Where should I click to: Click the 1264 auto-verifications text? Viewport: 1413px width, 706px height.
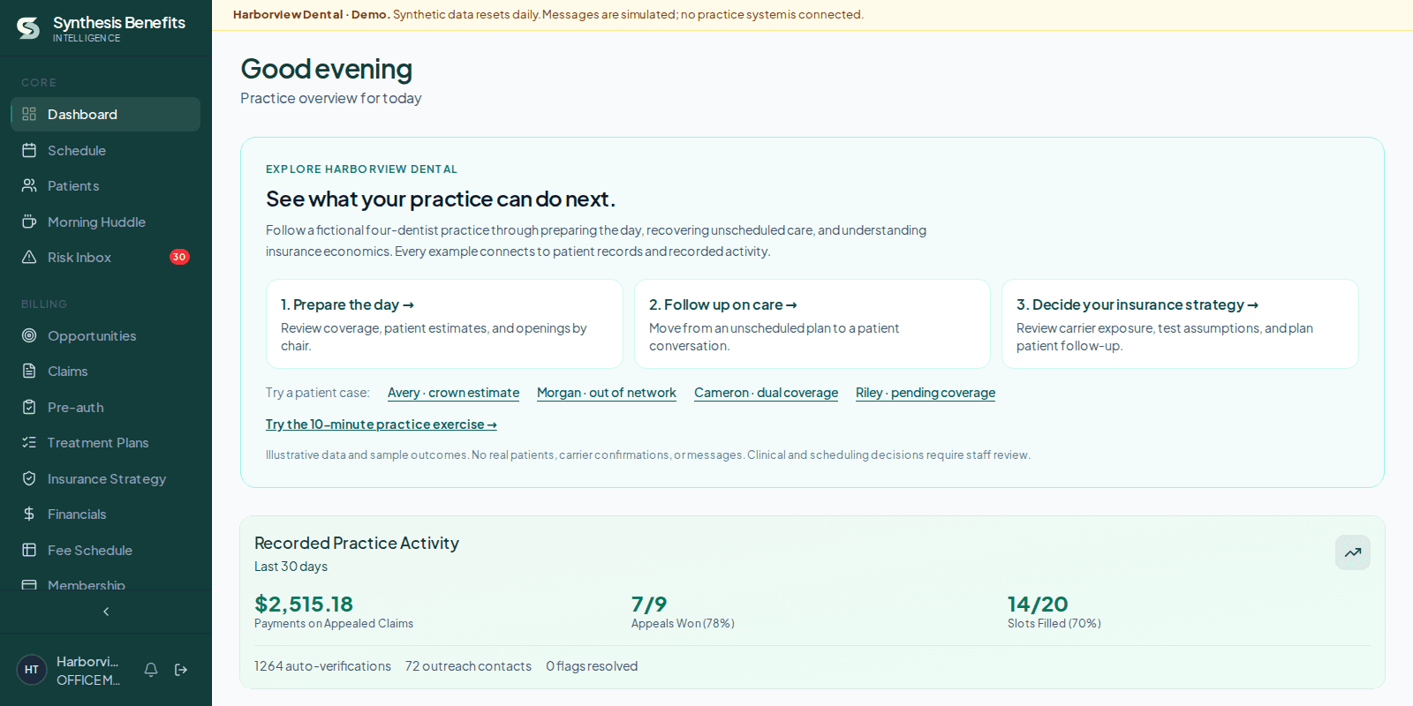coord(322,666)
